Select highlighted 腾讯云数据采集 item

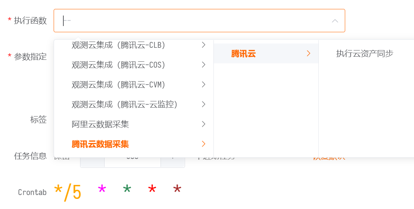coord(100,144)
